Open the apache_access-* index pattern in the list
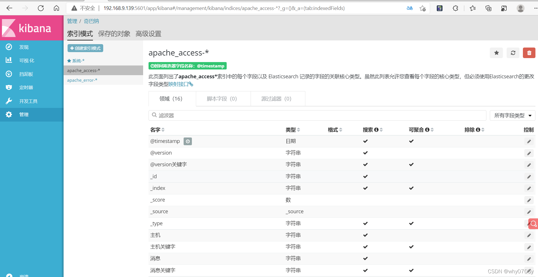Image resolution: width=538 pixels, height=277 pixels. [x=103, y=70]
